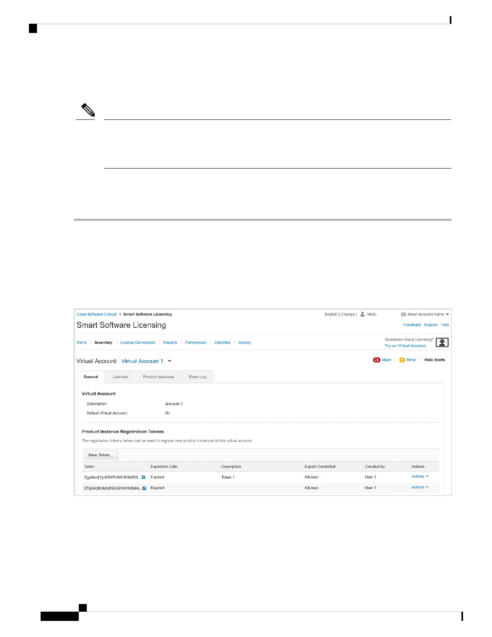Click the Expiration Date column header

click(x=164, y=466)
